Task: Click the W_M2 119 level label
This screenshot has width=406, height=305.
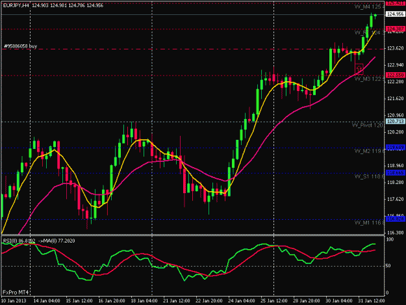Action: [370, 151]
